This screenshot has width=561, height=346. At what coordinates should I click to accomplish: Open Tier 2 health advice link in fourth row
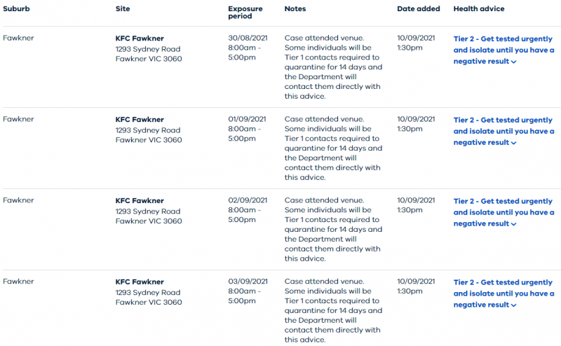pyautogui.click(x=503, y=293)
